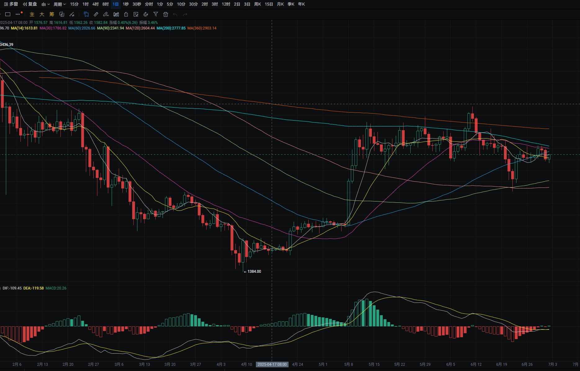Click the MA(60):2026.66 indicator label
The image size is (580, 371).
tap(82, 28)
